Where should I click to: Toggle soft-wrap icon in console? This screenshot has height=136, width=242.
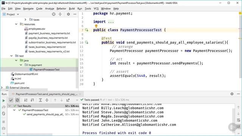(x=239, y=120)
